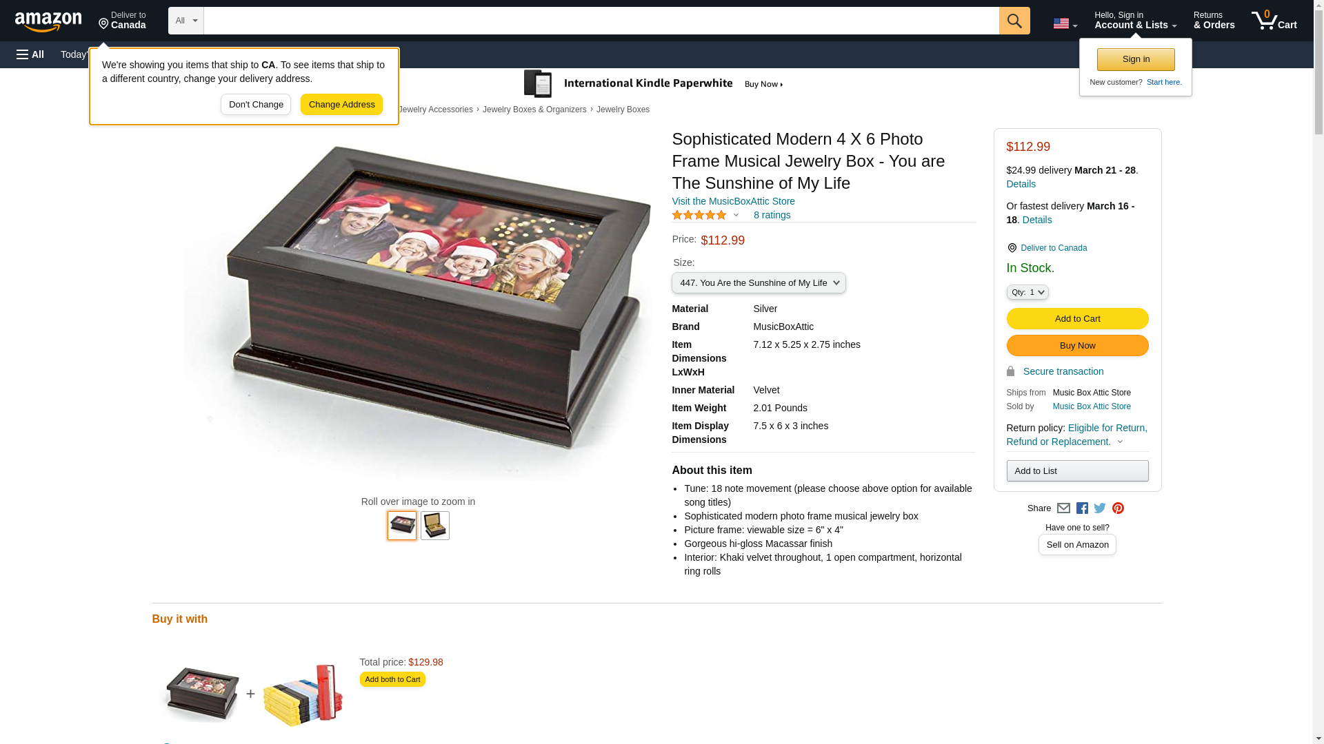Image resolution: width=1324 pixels, height=744 pixels.
Task: Open the country flag language selector
Action: pyautogui.click(x=1065, y=23)
